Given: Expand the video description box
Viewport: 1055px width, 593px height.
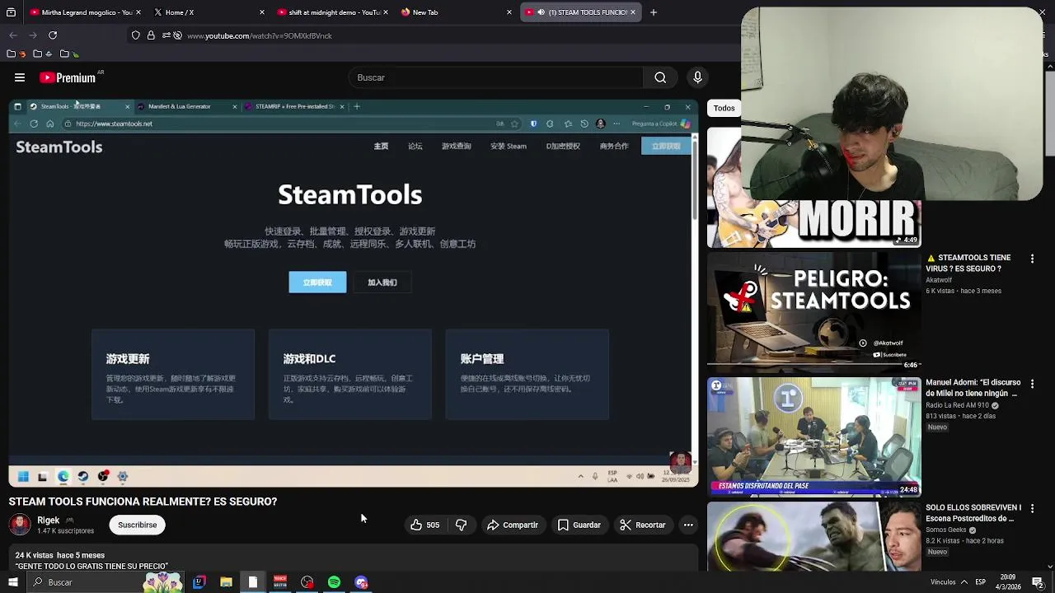Looking at the screenshot, I should point(354,559).
